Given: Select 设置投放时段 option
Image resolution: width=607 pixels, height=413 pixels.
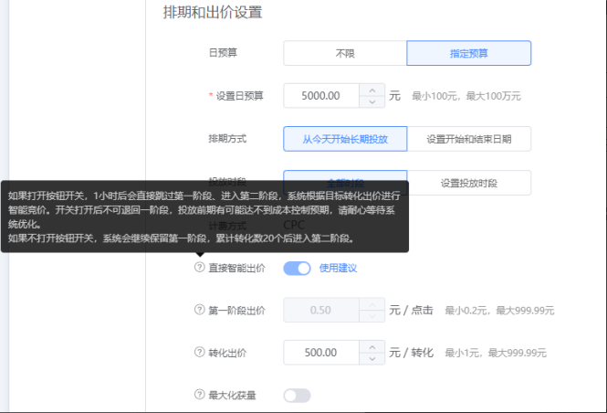Looking at the screenshot, I should (469, 183).
